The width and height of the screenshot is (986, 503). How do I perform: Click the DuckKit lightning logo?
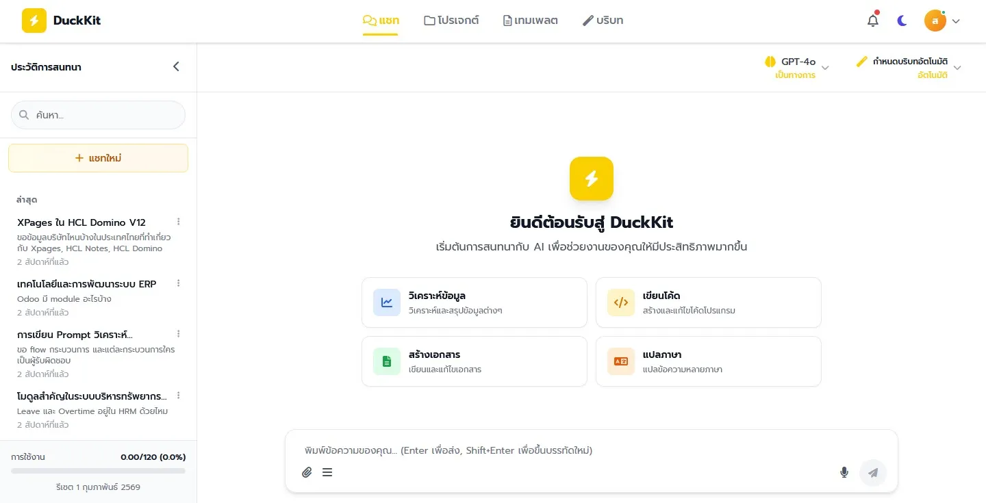pyautogui.click(x=33, y=21)
